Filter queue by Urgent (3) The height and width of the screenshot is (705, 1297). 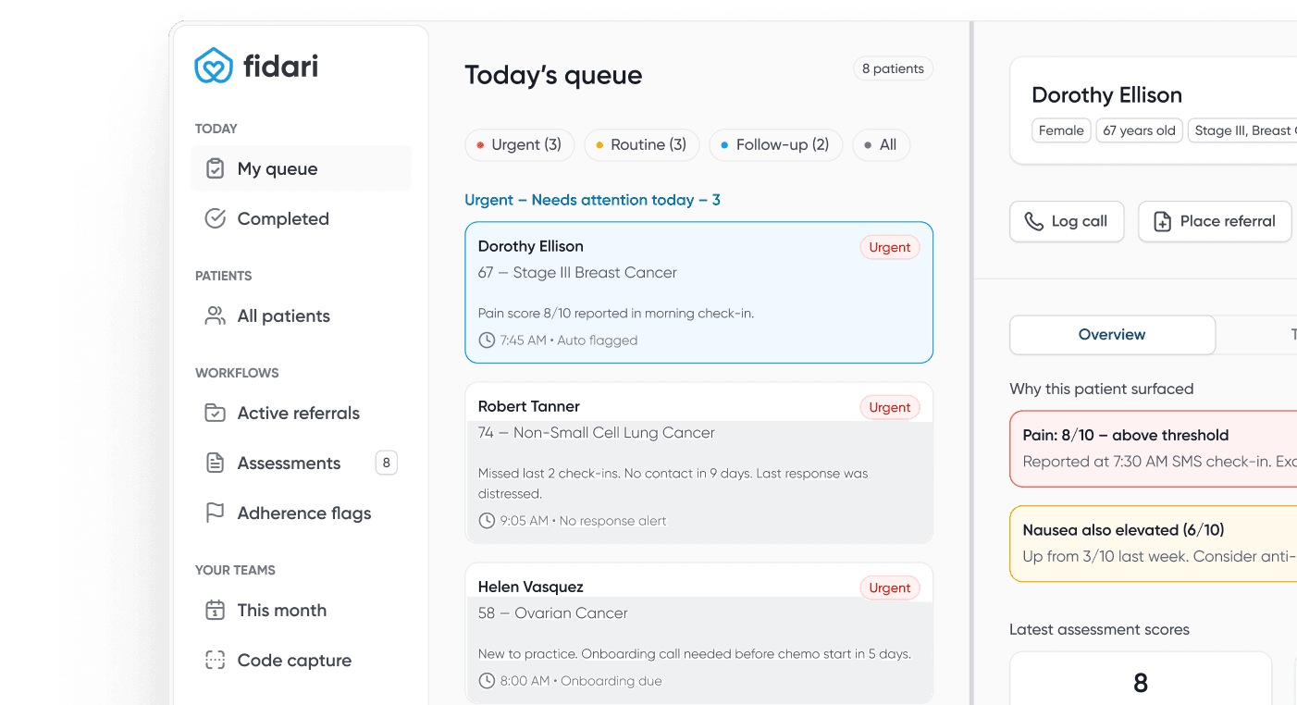pyautogui.click(x=519, y=144)
